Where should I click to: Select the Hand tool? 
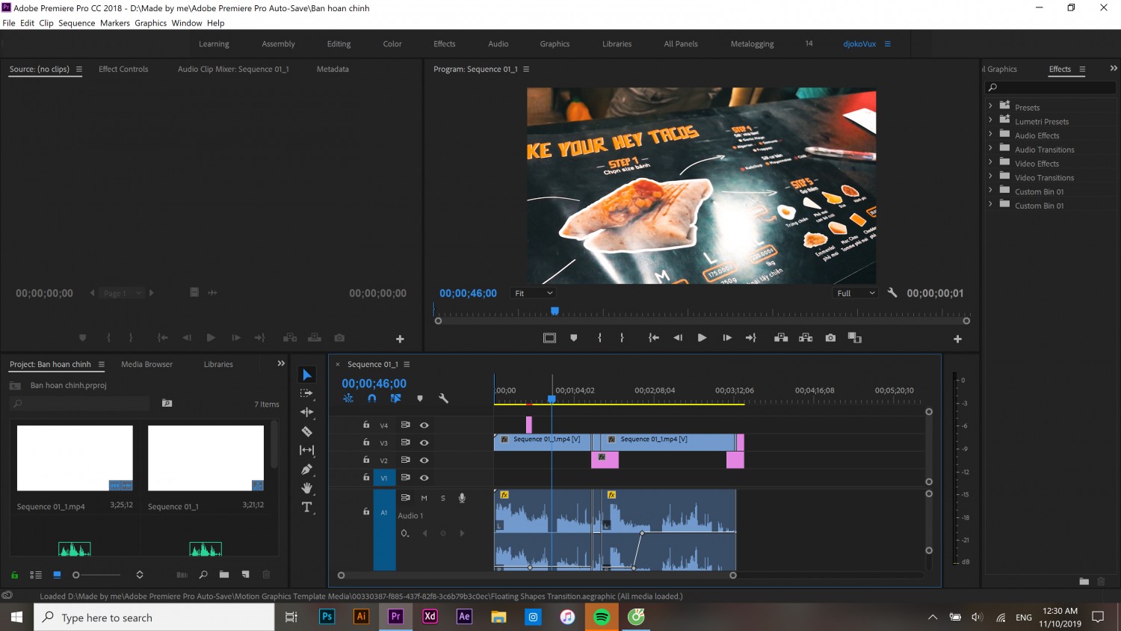point(306,488)
